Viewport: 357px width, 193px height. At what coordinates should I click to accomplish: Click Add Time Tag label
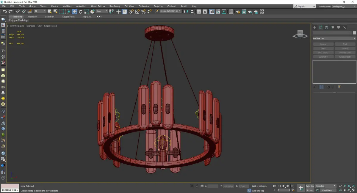[258, 191]
